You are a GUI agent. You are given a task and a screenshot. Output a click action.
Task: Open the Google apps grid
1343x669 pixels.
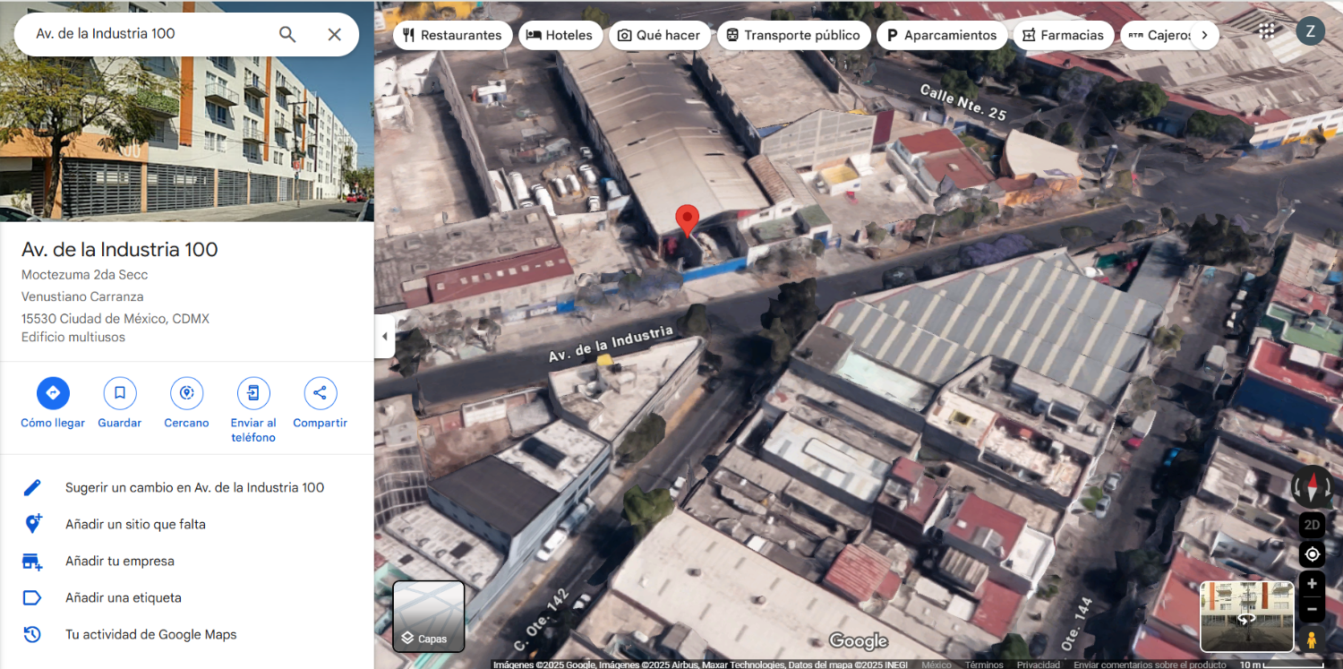tap(1267, 31)
